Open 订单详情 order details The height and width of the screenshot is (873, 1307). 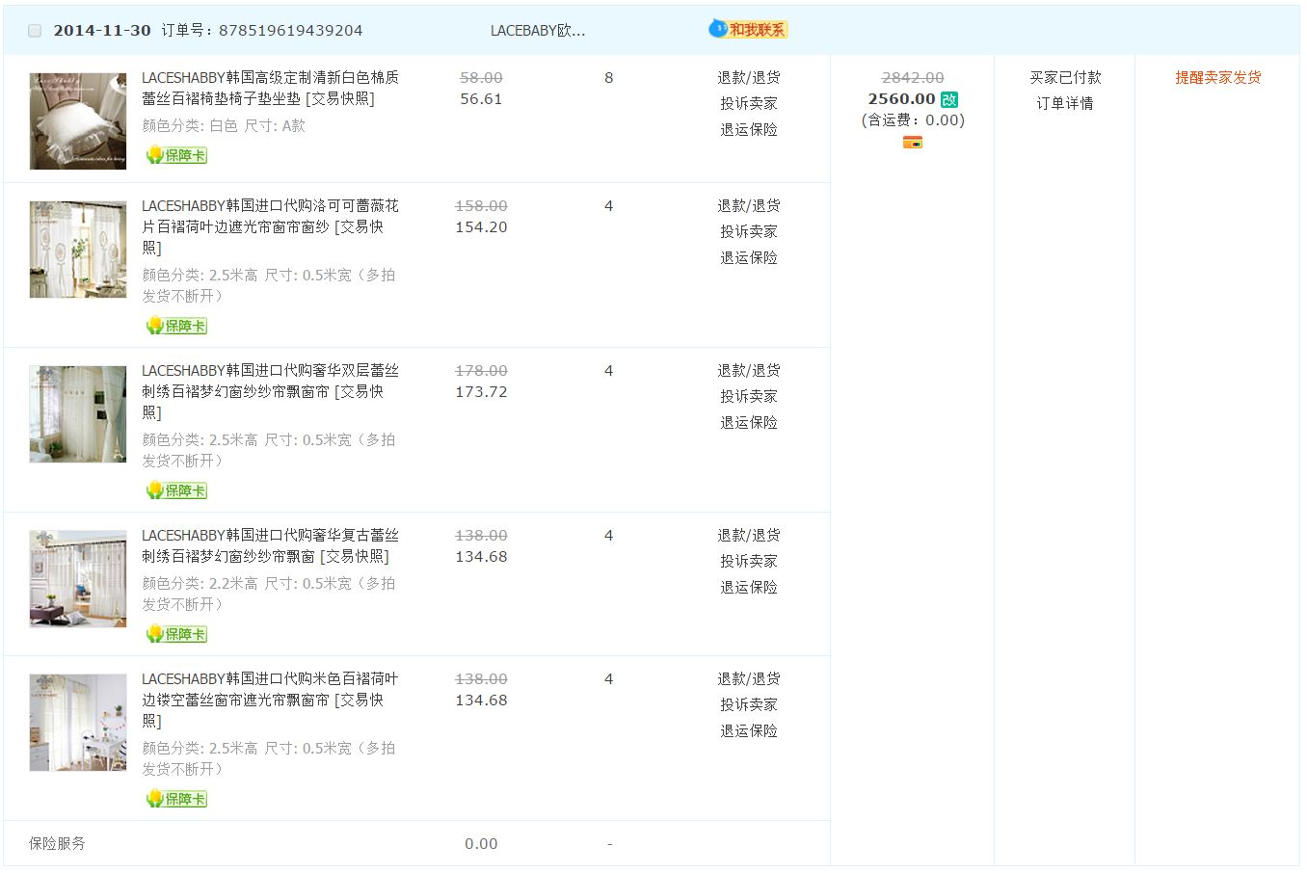point(1064,104)
